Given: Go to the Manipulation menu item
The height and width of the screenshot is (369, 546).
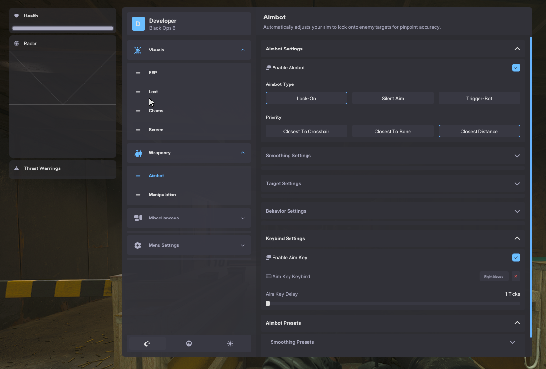Looking at the screenshot, I should [162, 195].
